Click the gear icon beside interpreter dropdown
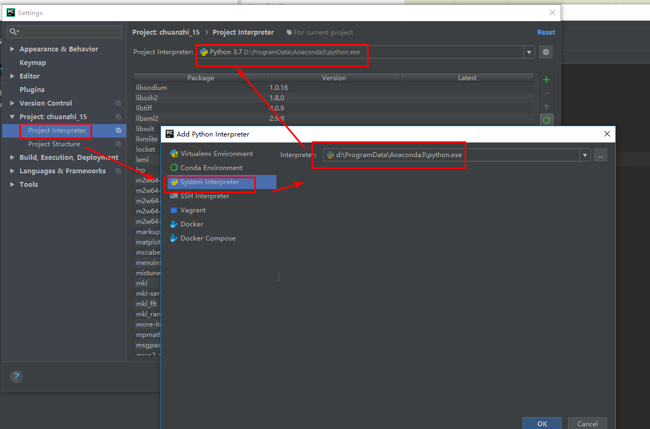This screenshot has width=650, height=429. (x=546, y=52)
